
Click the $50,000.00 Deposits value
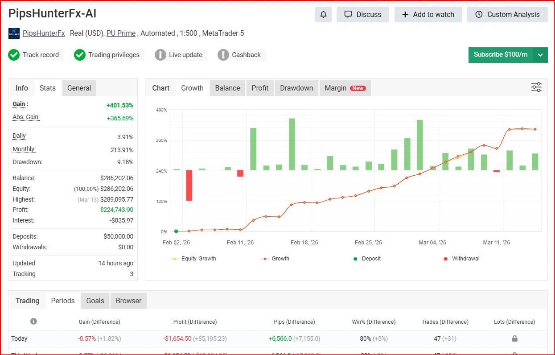click(119, 236)
